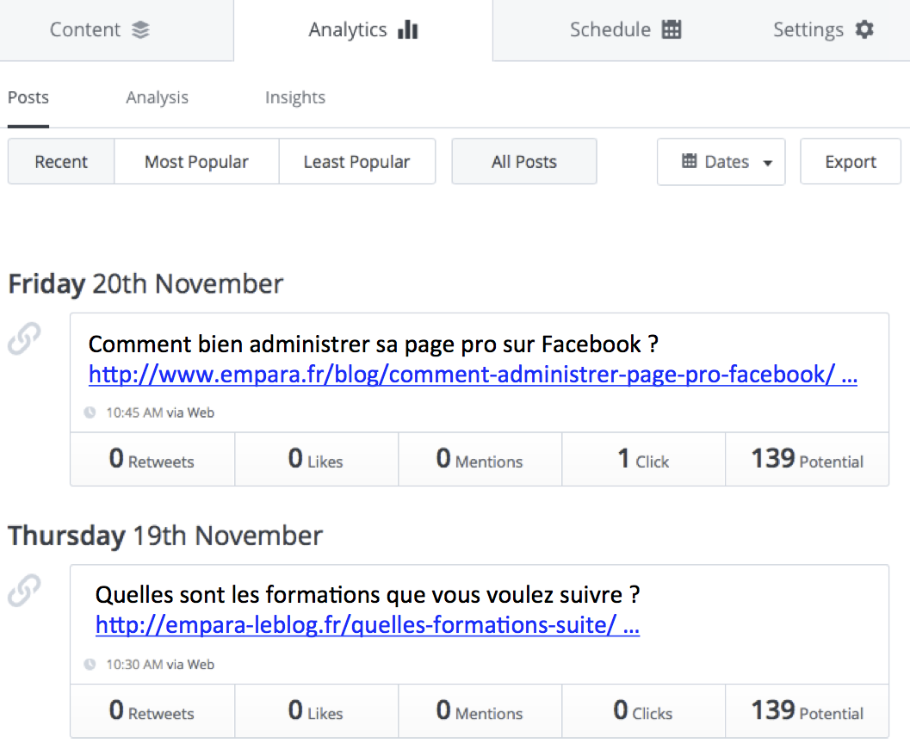The width and height of the screenshot is (910, 744).
Task: Open the All Posts filter
Action: [x=523, y=162]
